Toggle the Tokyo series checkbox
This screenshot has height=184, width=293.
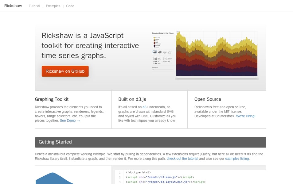pyautogui.click(x=153, y=40)
